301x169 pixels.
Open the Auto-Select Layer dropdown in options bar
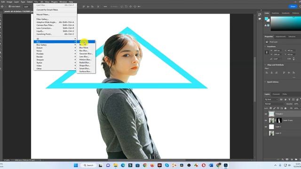tap(27, 7)
